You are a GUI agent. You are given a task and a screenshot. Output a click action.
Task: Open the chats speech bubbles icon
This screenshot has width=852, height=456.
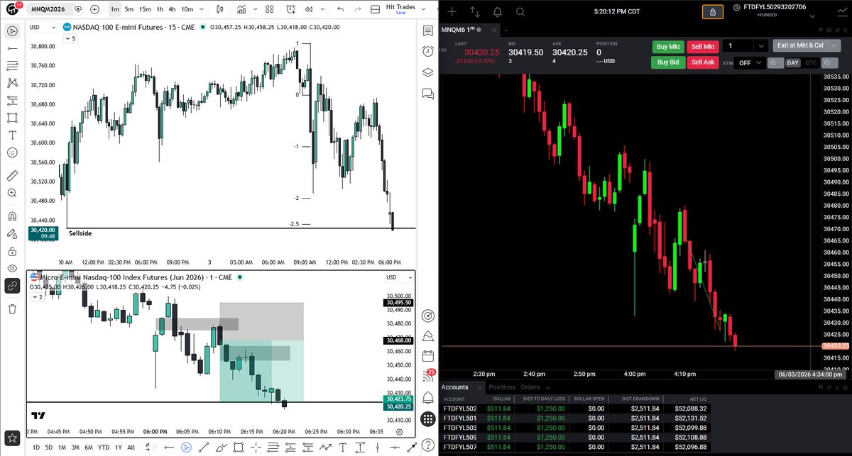click(x=428, y=93)
